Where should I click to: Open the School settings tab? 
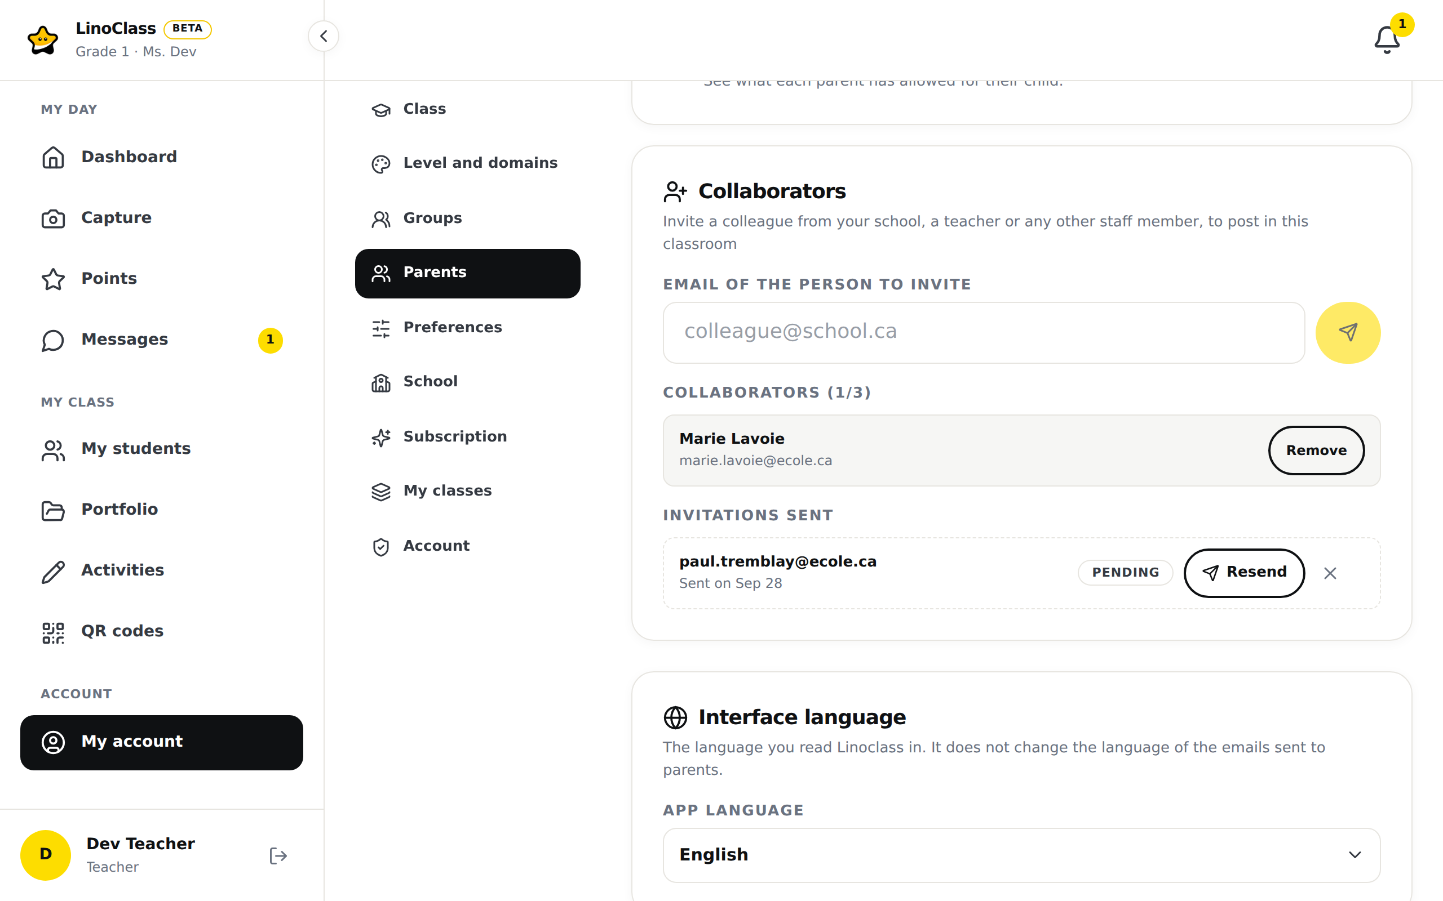click(x=467, y=381)
